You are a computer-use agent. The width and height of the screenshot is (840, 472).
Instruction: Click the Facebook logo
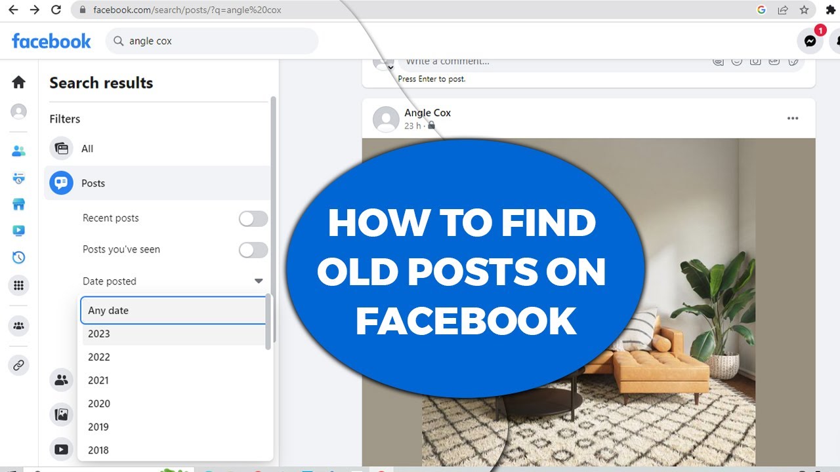coord(51,41)
